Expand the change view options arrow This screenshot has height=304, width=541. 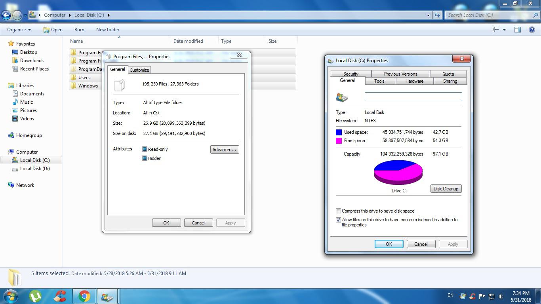(x=504, y=30)
